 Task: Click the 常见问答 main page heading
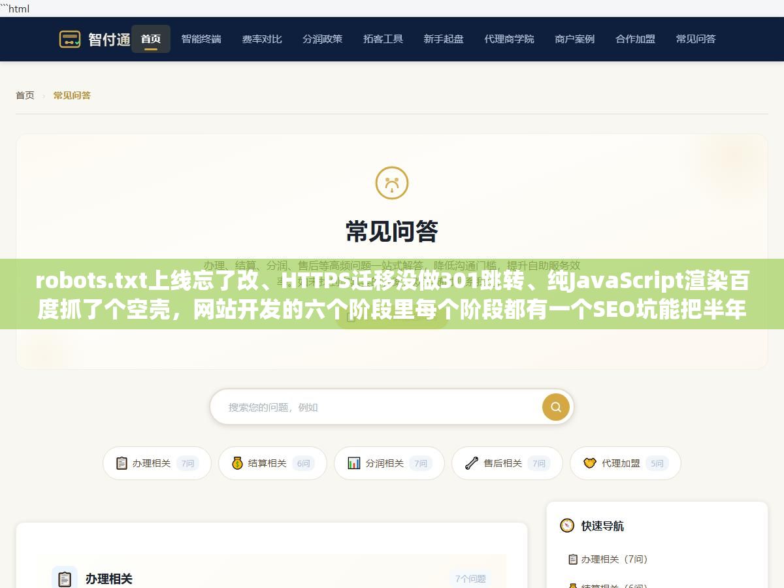coord(392,231)
